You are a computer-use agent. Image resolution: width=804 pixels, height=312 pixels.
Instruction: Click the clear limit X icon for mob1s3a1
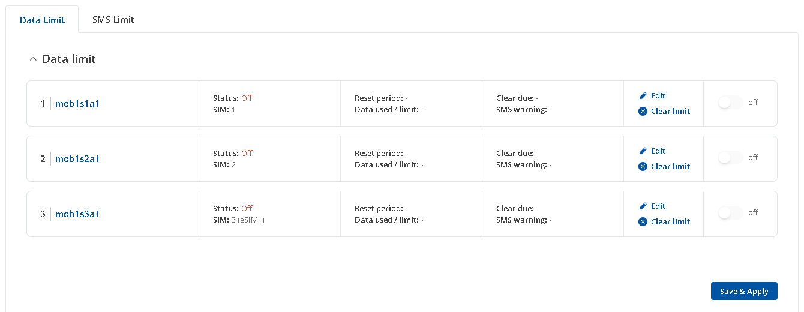click(x=643, y=222)
